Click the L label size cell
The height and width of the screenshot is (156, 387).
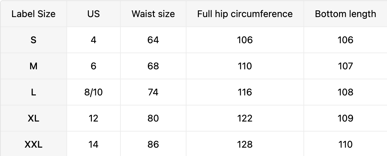pyautogui.click(x=33, y=92)
